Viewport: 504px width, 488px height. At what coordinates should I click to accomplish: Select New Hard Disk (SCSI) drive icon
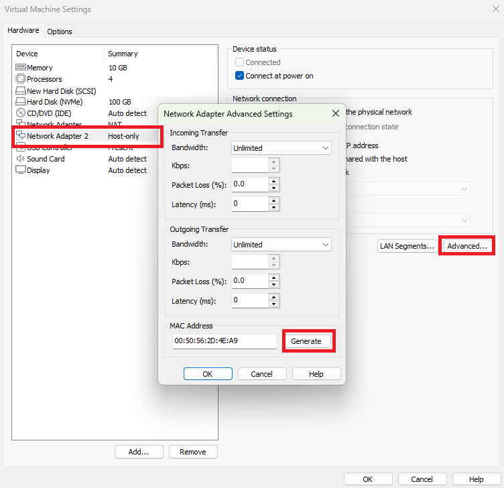click(21, 90)
